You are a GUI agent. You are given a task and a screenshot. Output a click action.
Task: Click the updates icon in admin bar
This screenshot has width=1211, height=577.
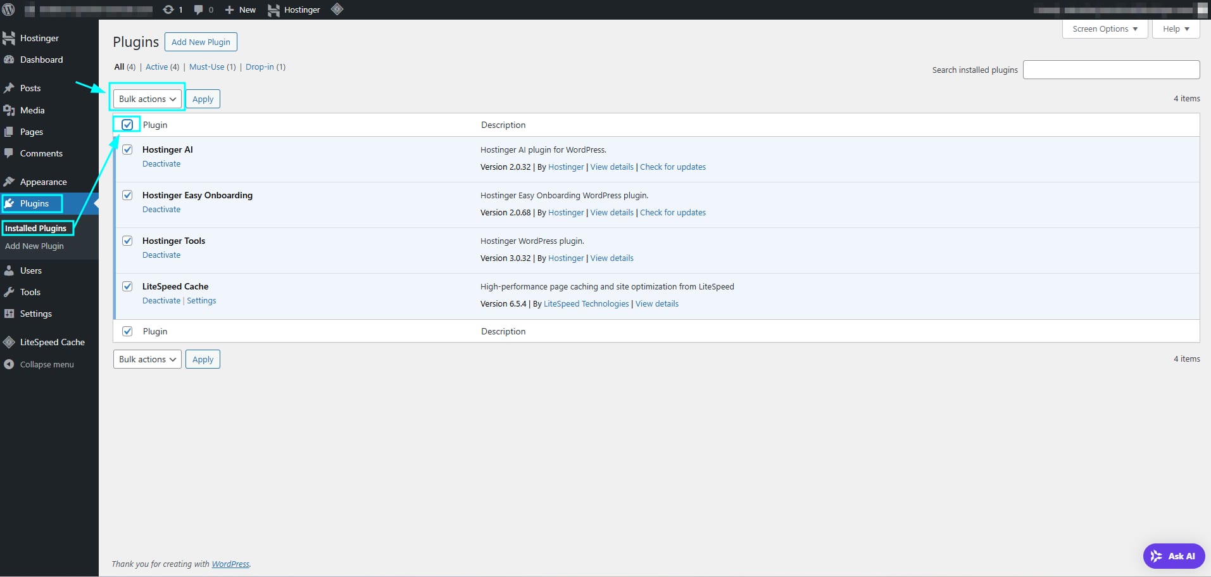coord(168,10)
